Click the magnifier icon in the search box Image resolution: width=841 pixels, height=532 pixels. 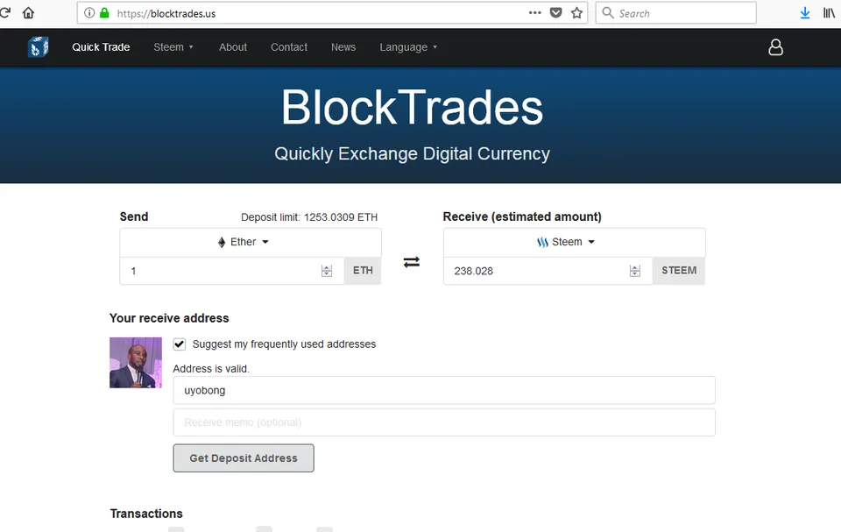coord(608,13)
